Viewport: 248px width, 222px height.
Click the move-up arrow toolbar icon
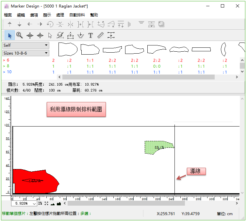[x=10, y=24]
